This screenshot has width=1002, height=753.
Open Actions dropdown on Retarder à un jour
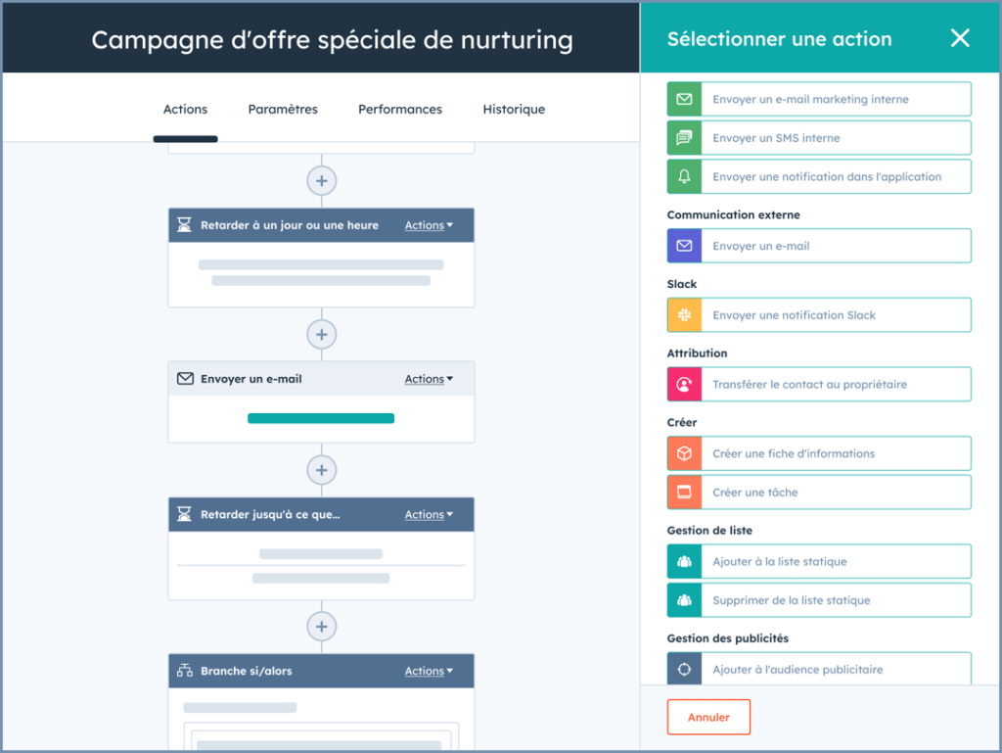point(429,225)
